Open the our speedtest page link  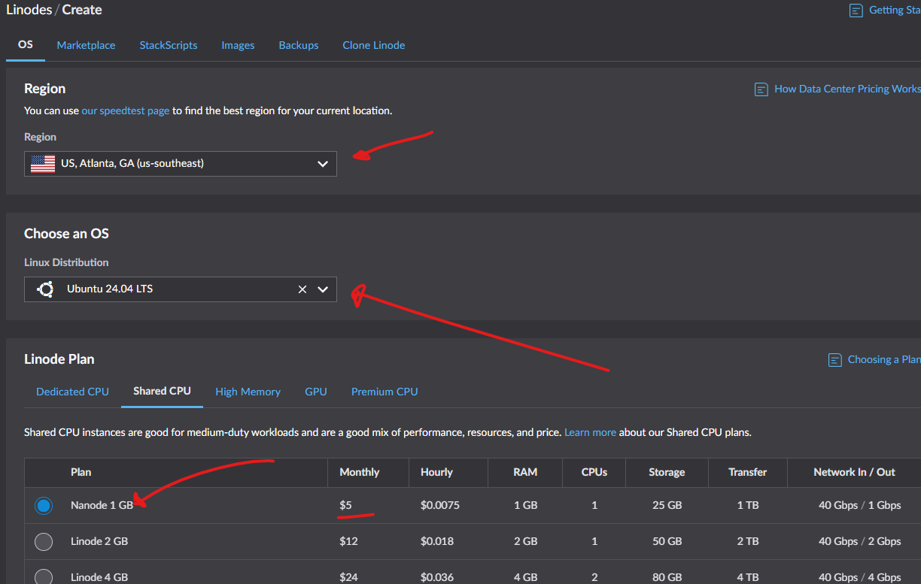click(x=126, y=110)
